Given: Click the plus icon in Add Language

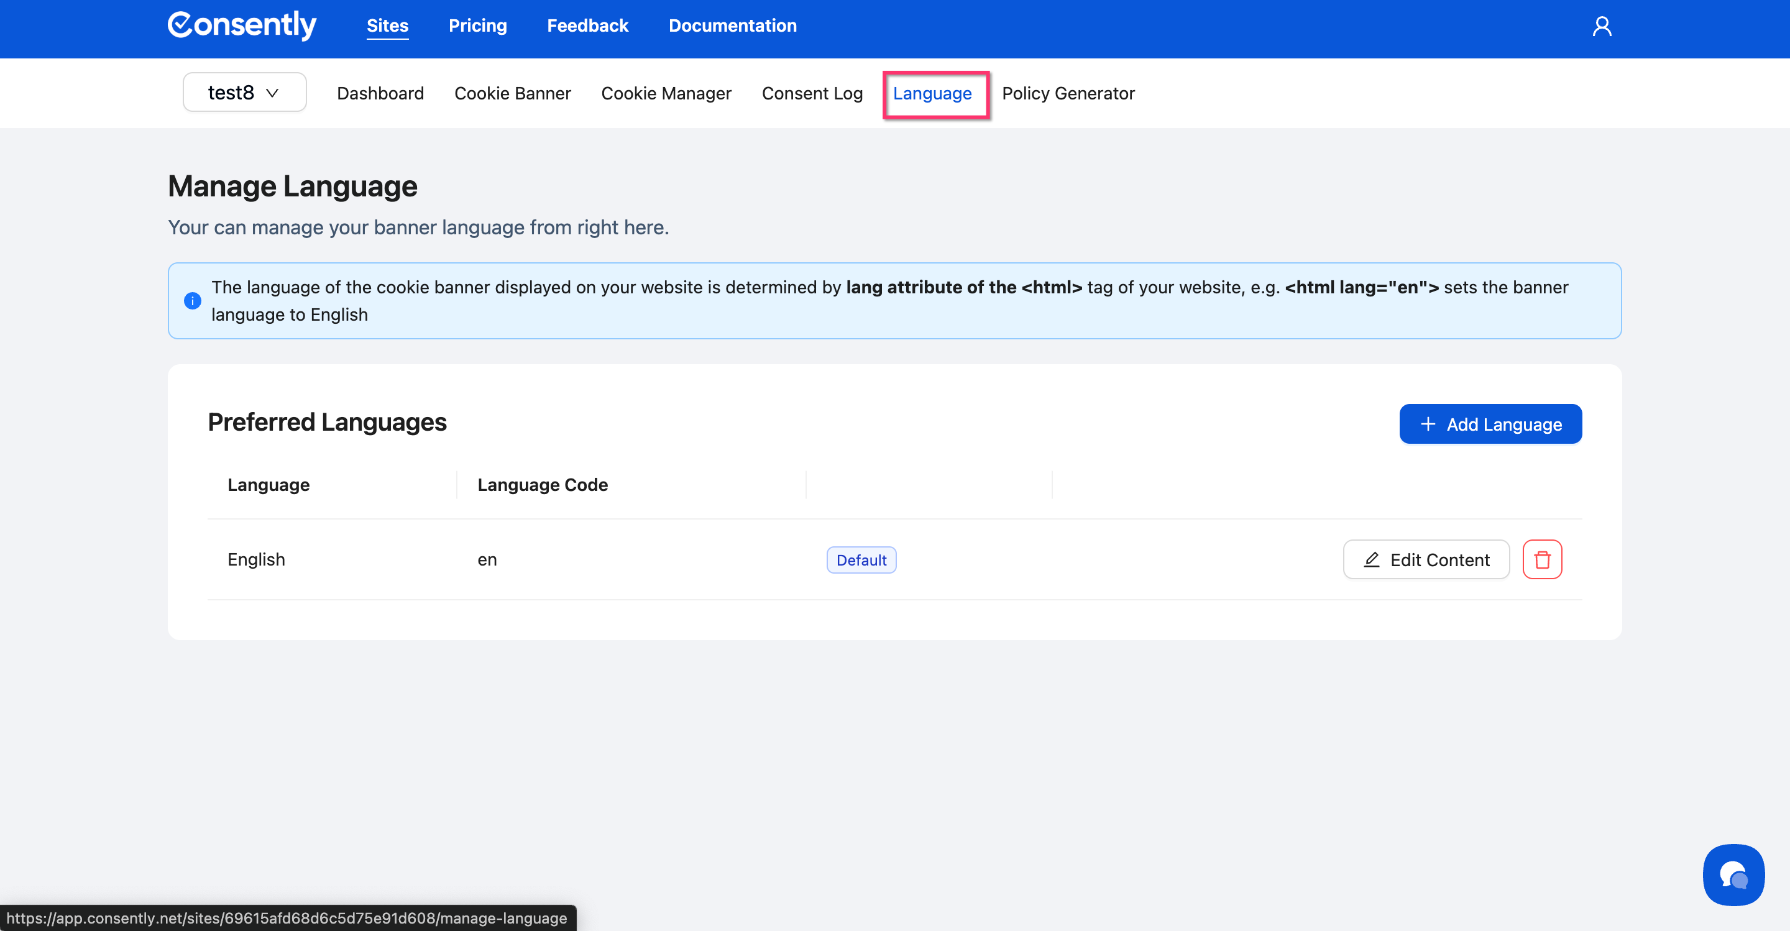Looking at the screenshot, I should point(1428,424).
